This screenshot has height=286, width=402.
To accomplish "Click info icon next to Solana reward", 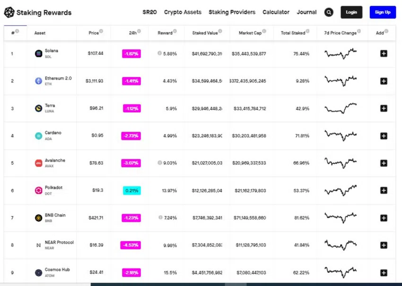I will tap(159, 53).
